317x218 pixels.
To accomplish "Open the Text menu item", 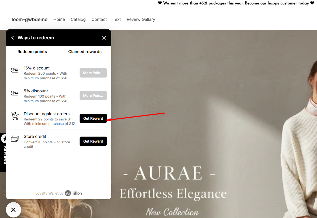I will 117,20.
